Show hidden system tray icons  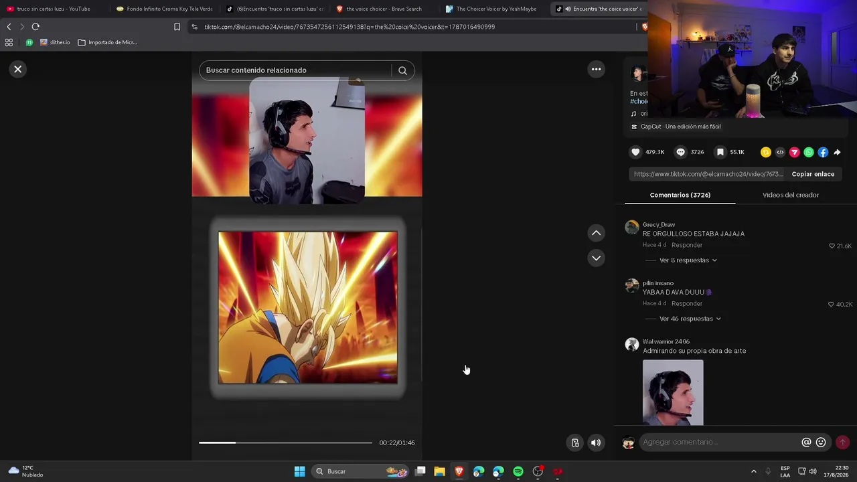pyautogui.click(x=753, y=471)
